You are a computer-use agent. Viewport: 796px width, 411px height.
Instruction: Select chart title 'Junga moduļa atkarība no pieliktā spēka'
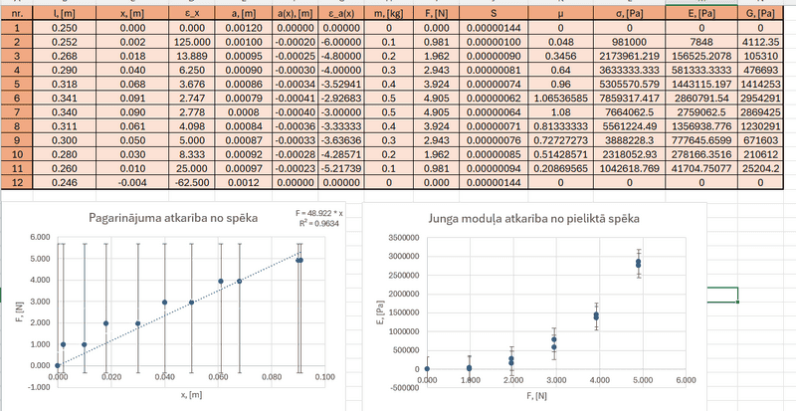point(533,219)
